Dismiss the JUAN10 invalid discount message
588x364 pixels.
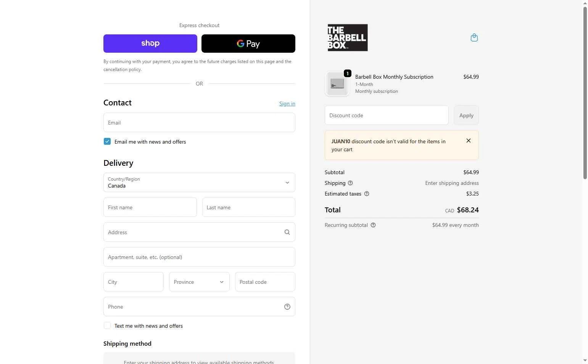pos(469,141)
